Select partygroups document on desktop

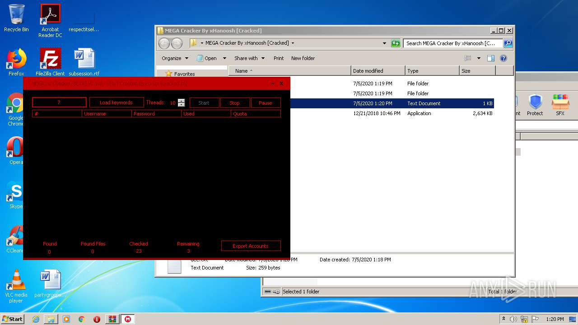(x=50, y=283)
